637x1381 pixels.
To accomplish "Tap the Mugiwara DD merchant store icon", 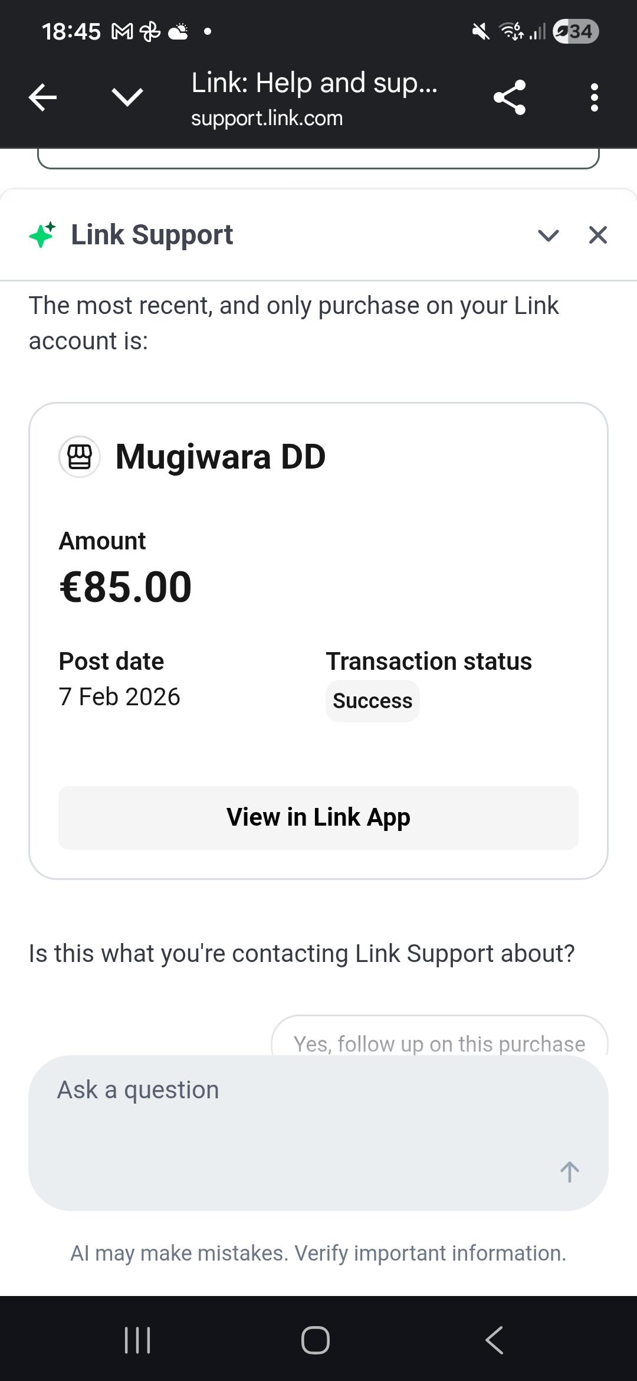I will pos(80,457).
